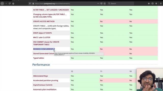This screenshot has height=91, width=163.
Task: Open Asynchronous Commit link
Action: 43,85
